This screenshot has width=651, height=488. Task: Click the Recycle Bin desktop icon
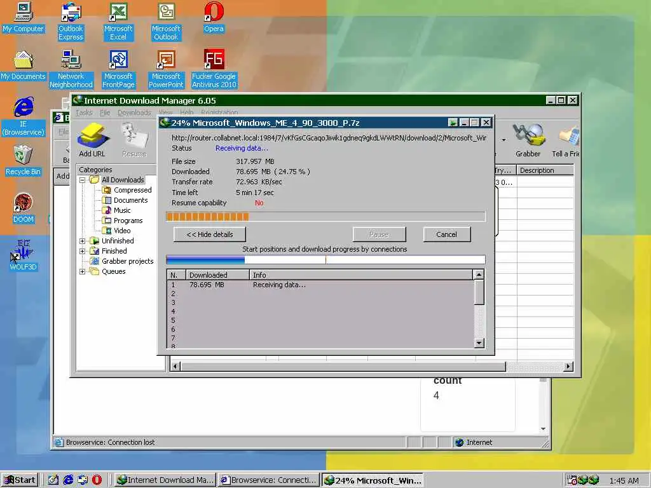(24, 160)
